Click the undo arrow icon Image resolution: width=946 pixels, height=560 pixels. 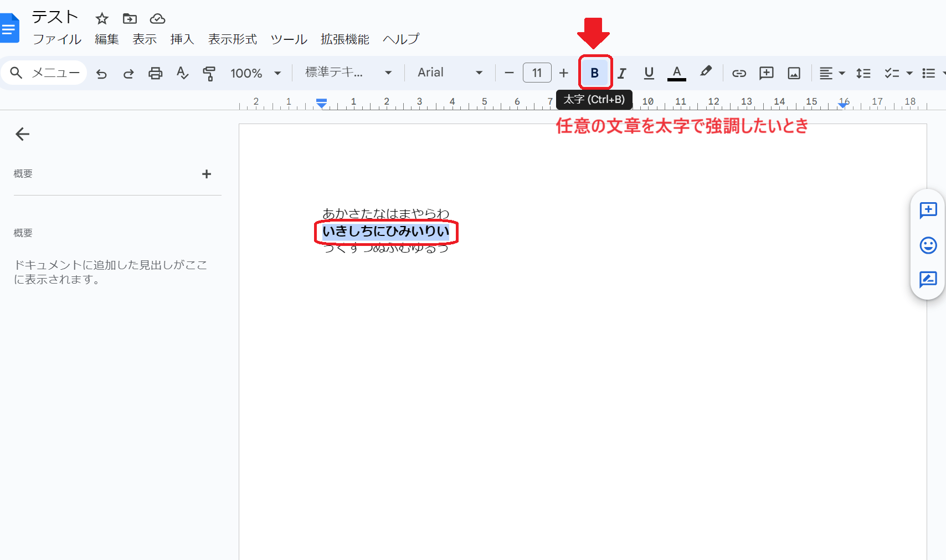point(101,73)
